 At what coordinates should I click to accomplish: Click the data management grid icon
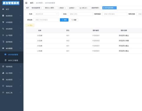point(3,16)
